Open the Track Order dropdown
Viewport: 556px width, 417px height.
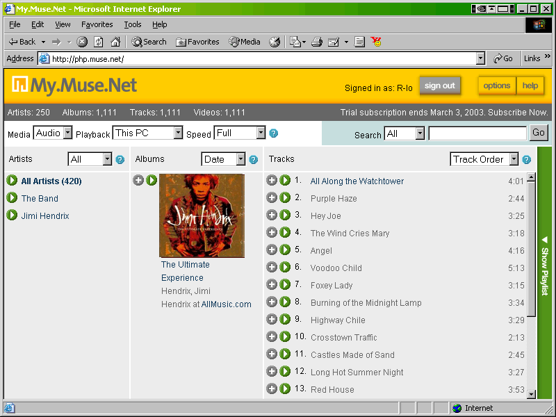coord(484,159)
